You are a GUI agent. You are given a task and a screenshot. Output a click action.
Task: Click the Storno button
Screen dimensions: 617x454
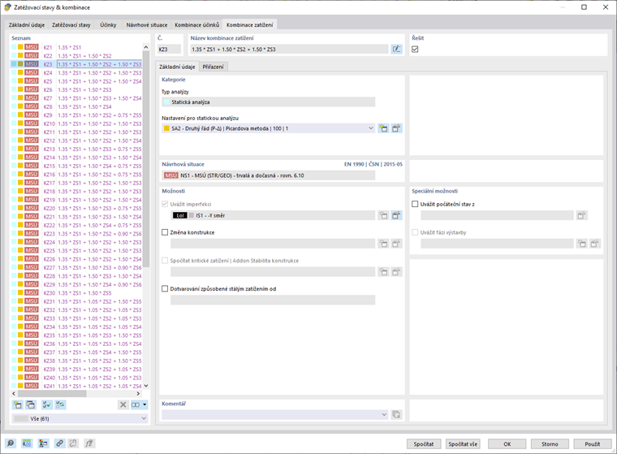[x=550, y=444]
